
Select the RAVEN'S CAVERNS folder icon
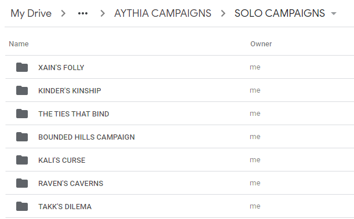click(22, 183)
